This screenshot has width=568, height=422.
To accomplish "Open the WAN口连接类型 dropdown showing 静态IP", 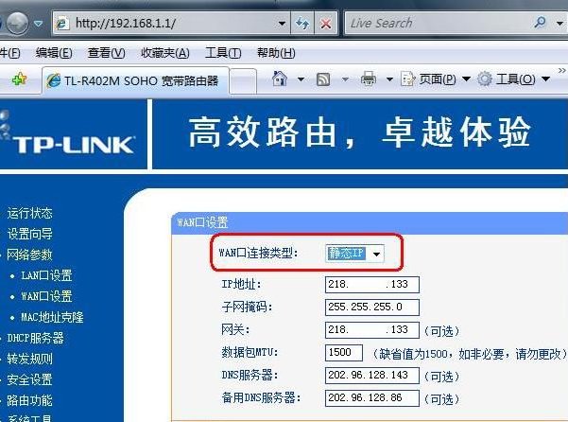I will coord(354,254).
